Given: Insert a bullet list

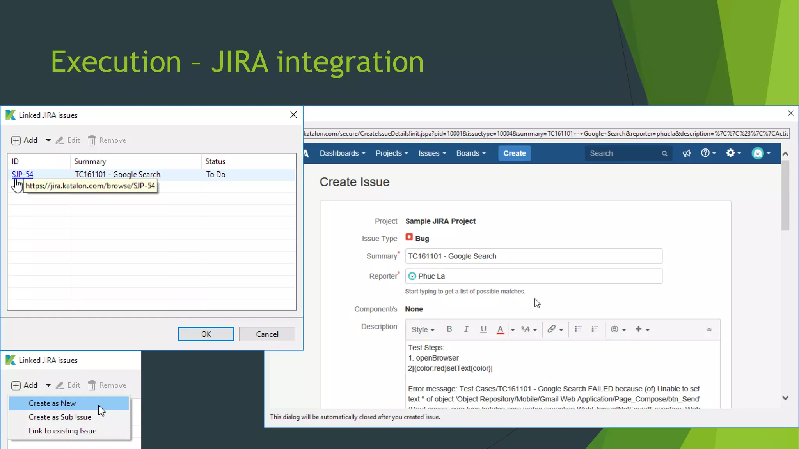Looking at the screenshot, I should tap(578, 329).
